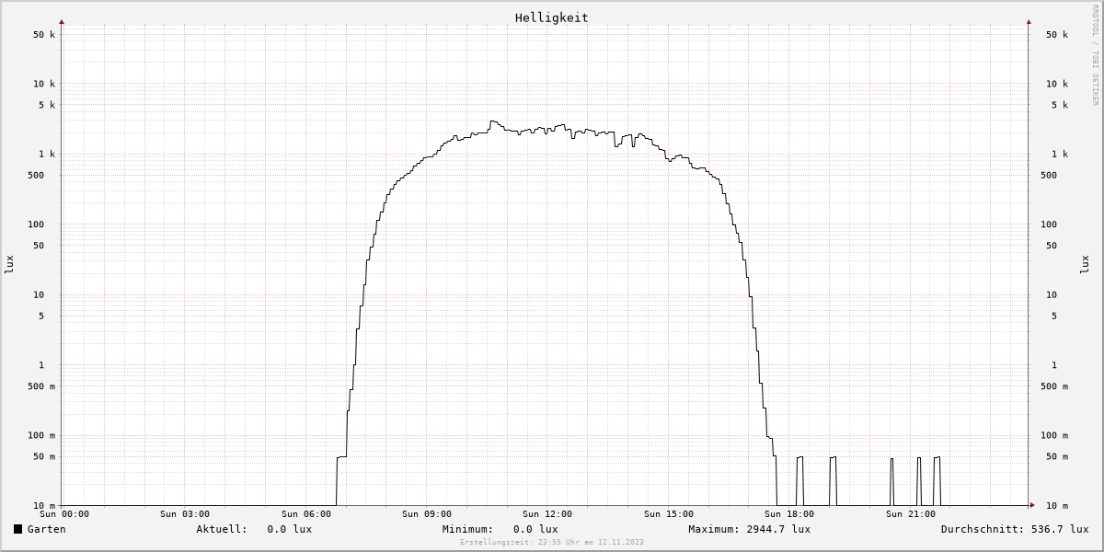Viewport: 1104px width, 552px height.
Task: Click the "10 k" label on the left axis
Action: [x=44, y=84]
